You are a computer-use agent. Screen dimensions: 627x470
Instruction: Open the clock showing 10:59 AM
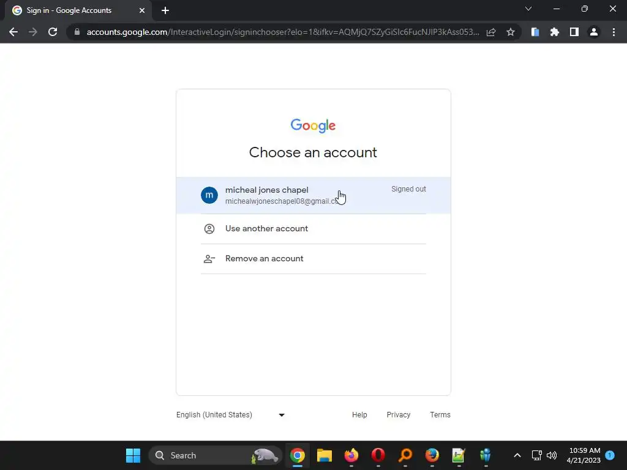click(x=584, y=455)
